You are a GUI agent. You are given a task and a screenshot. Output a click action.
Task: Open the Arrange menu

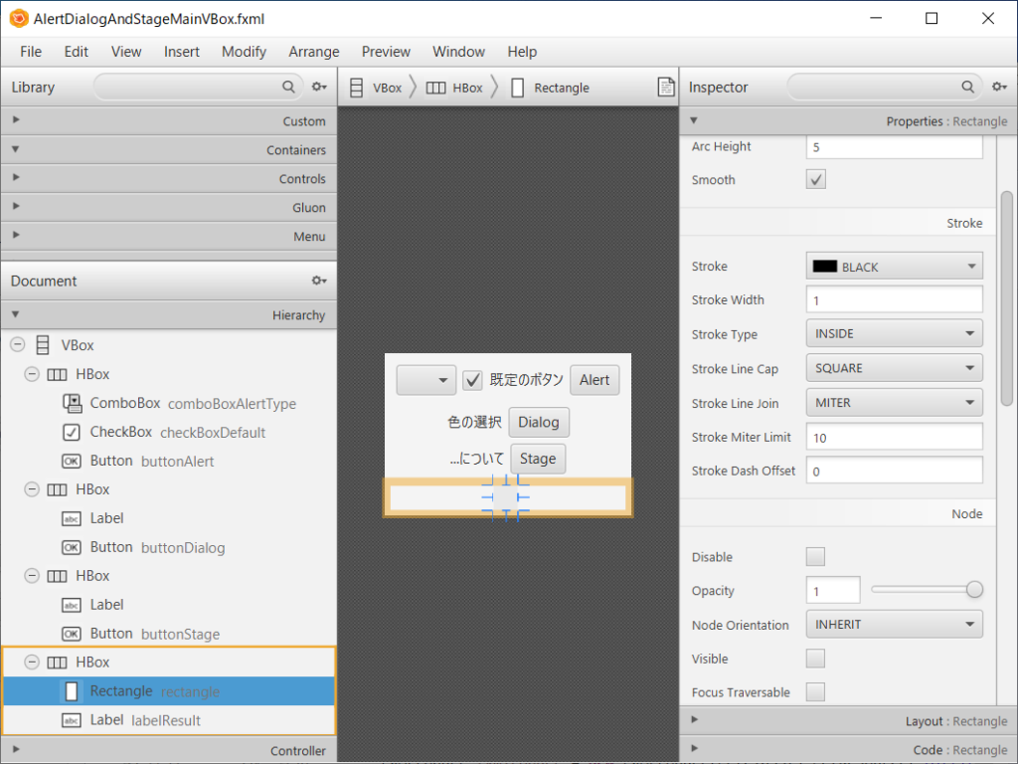tap(313, 51)
